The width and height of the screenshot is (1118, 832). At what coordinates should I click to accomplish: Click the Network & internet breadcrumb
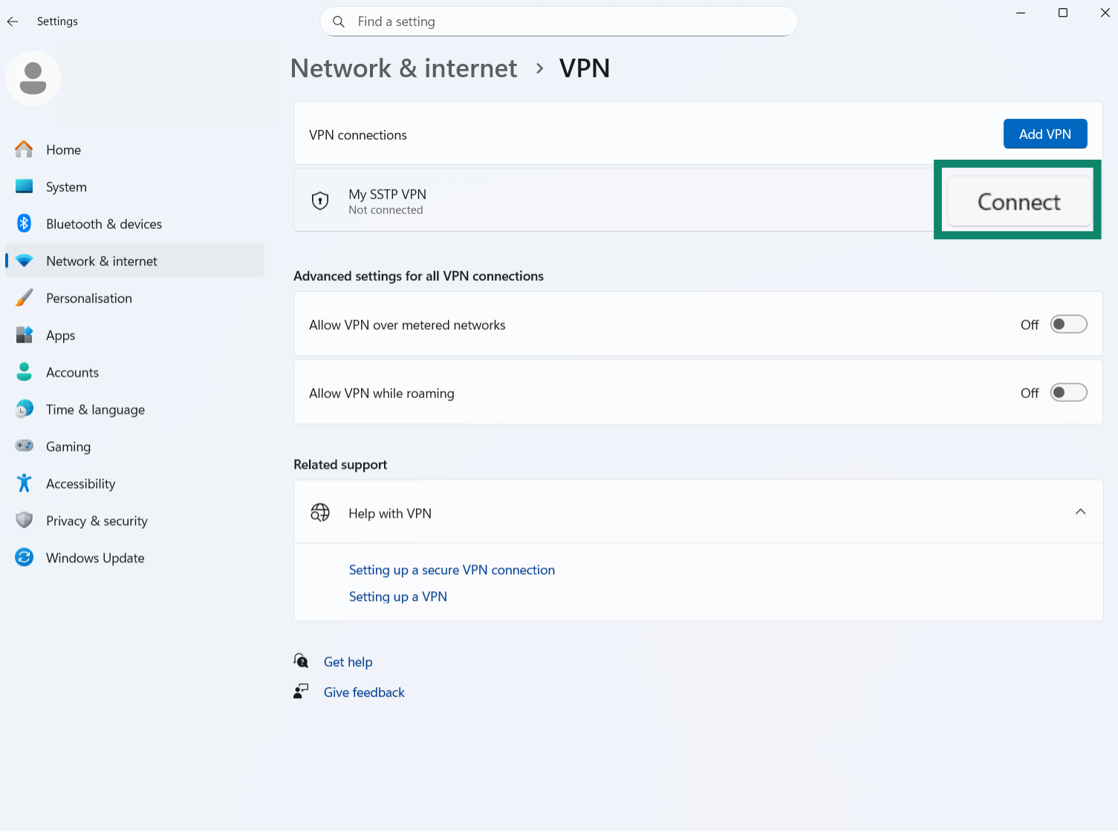403,68
